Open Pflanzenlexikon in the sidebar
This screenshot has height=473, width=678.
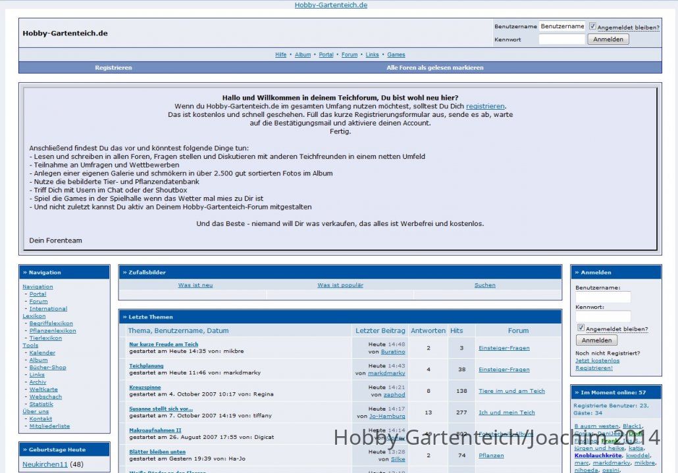click(x=52, y=330)
